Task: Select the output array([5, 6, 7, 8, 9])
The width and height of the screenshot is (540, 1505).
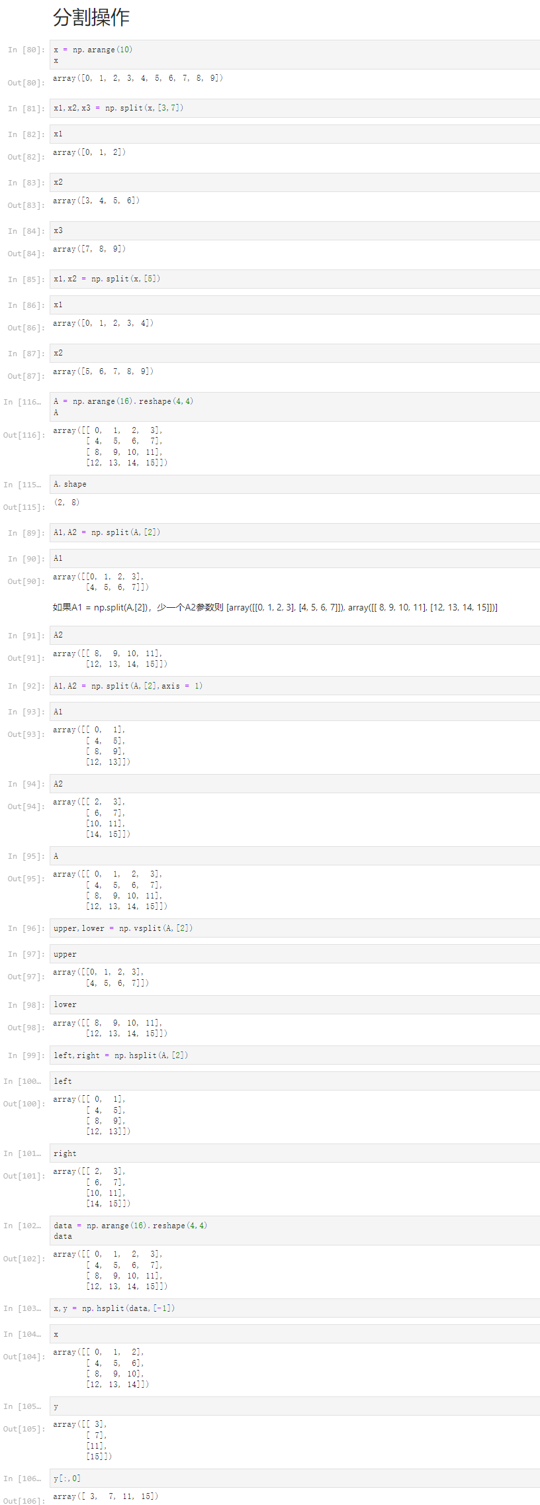Action: tap(103, 371)
